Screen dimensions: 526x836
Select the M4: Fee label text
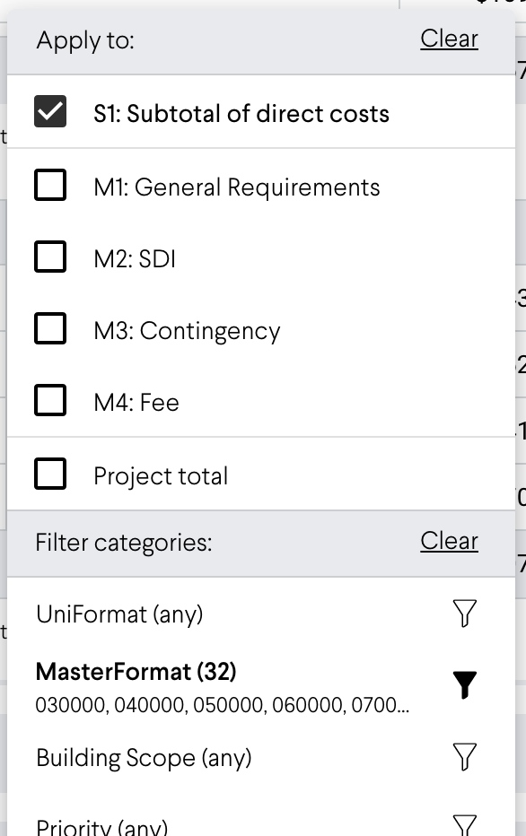[136, 402]
